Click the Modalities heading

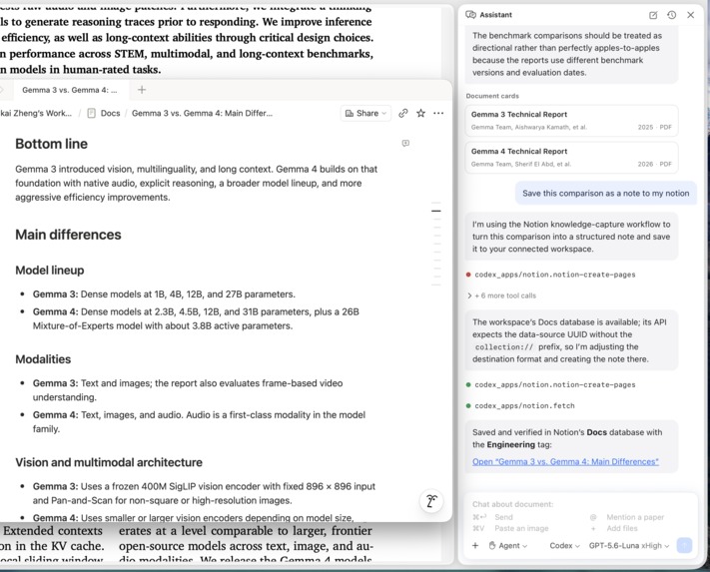(43, 359)
